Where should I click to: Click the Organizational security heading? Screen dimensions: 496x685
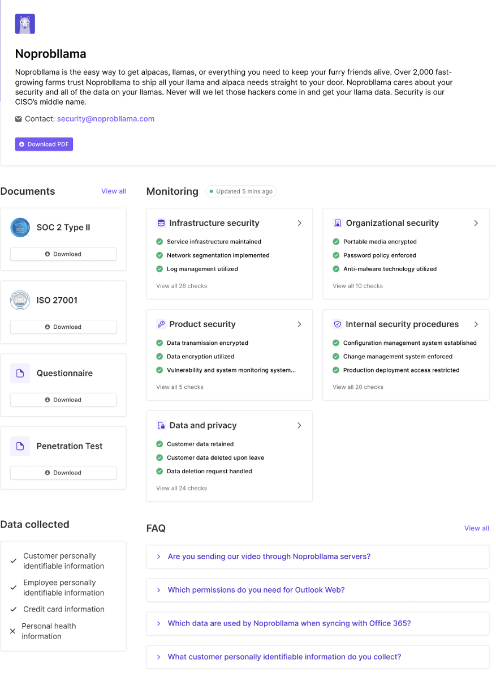click(393, 223)
